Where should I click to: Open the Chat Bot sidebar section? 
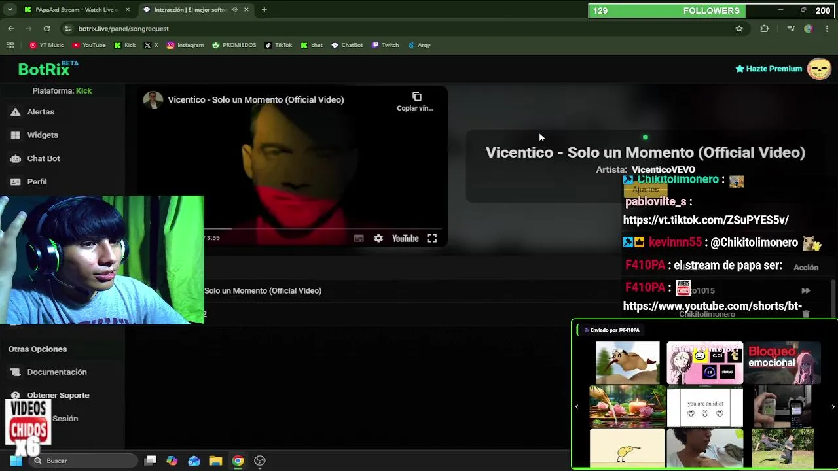(43, 158)
